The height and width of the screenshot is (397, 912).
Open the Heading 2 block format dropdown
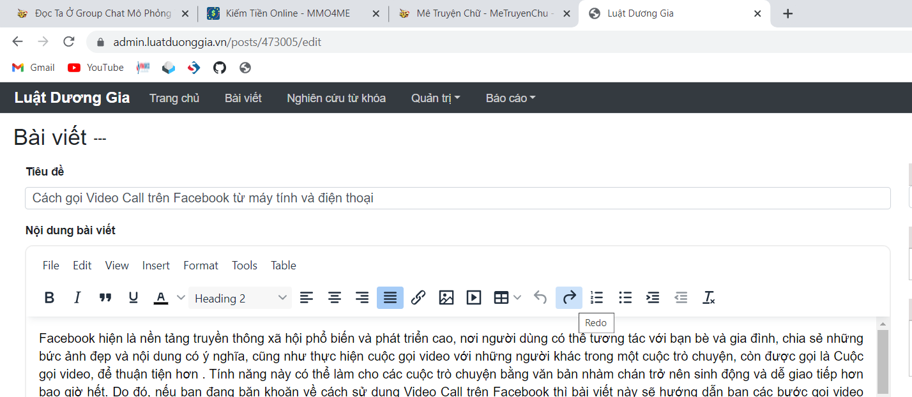(240, 298)
